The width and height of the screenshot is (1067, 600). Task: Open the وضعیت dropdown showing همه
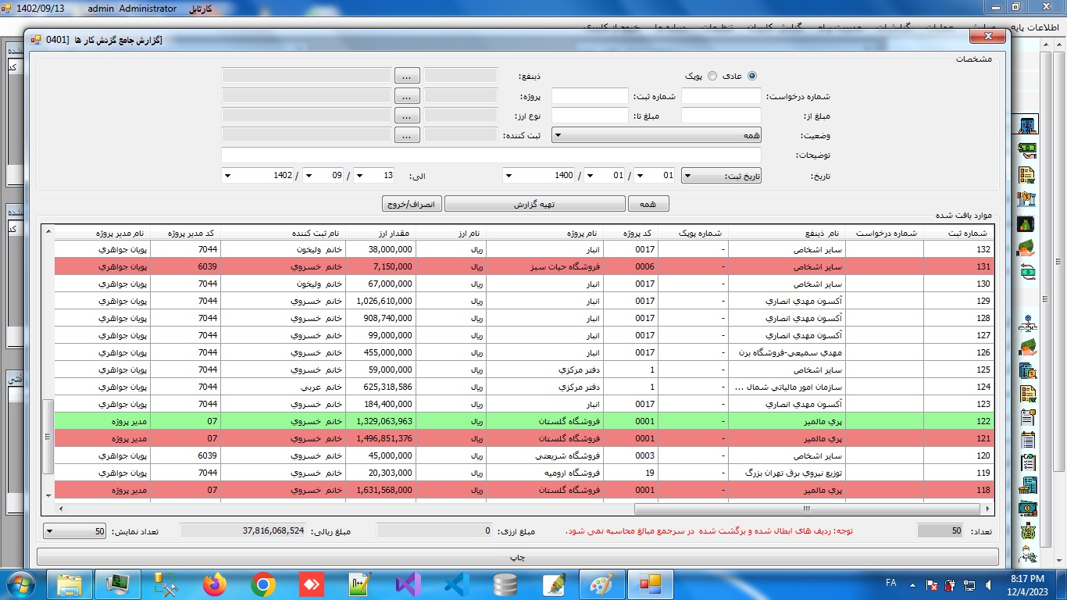tap(656, 135)
